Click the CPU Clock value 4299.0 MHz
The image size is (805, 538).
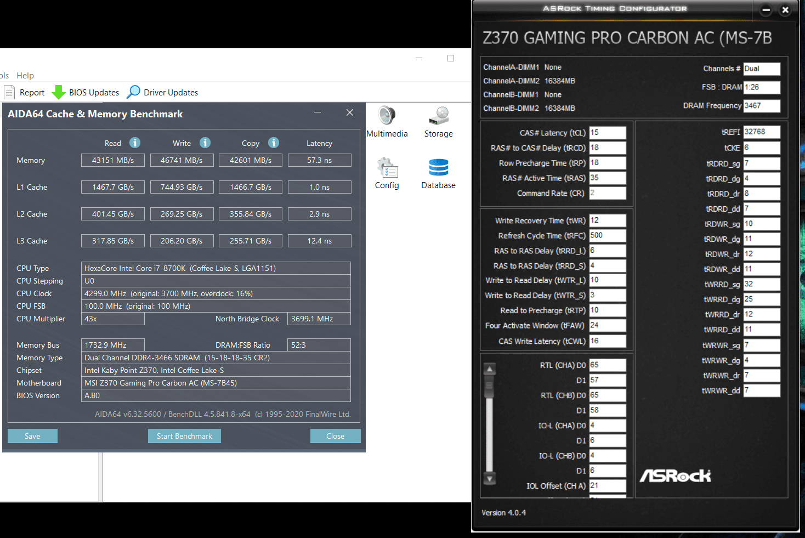[x=216, y=293]
